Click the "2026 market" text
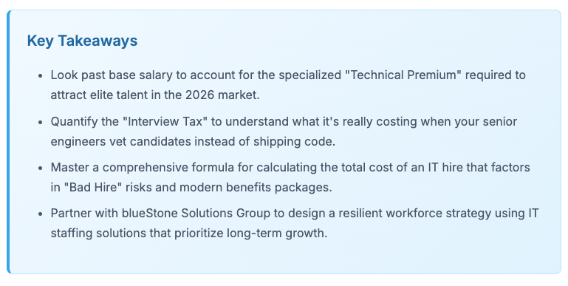Image resolution: width=568 pixels, height=286 pixels. click(x=222, y=95)
